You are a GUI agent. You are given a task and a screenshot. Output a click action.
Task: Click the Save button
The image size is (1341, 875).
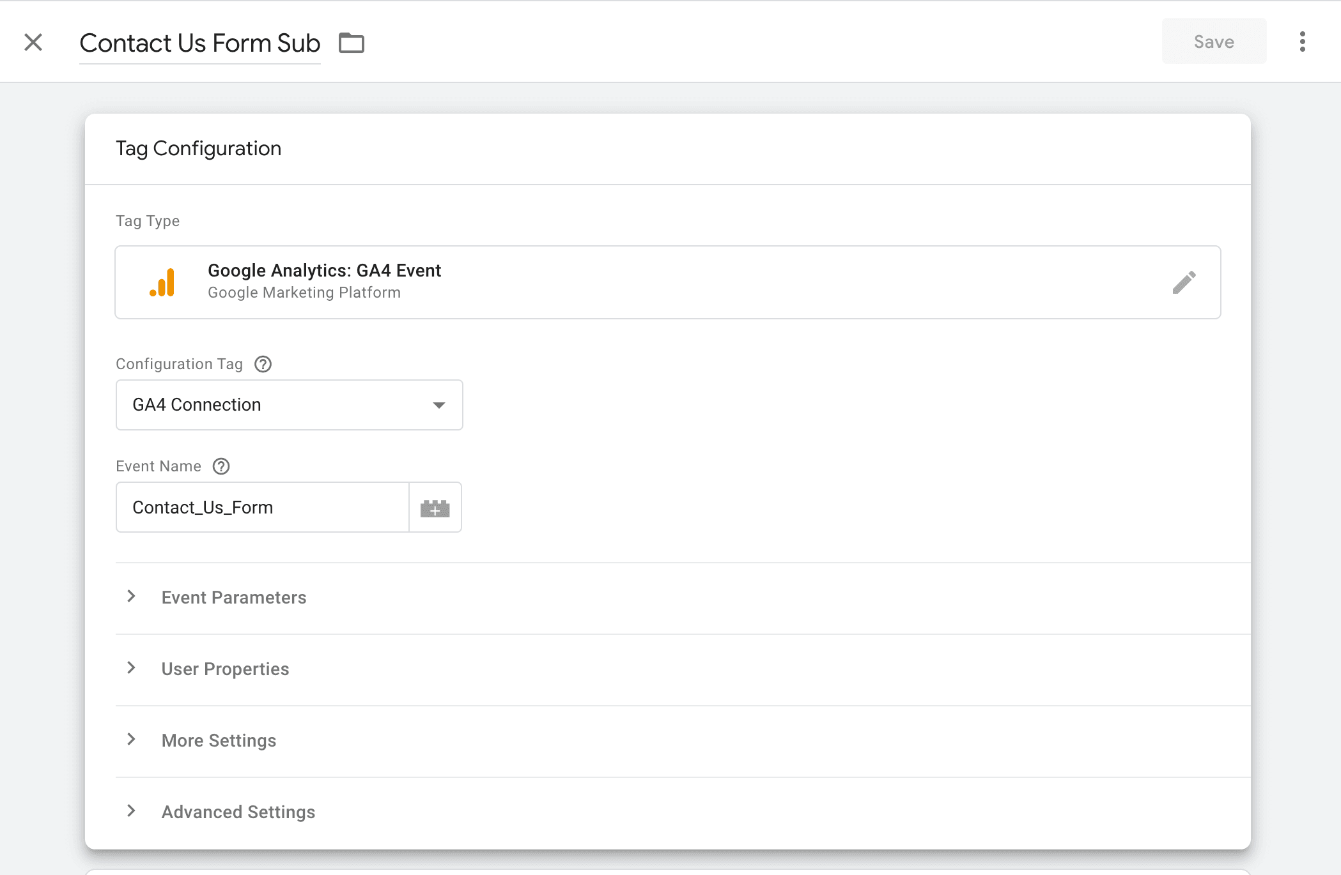1214,41
